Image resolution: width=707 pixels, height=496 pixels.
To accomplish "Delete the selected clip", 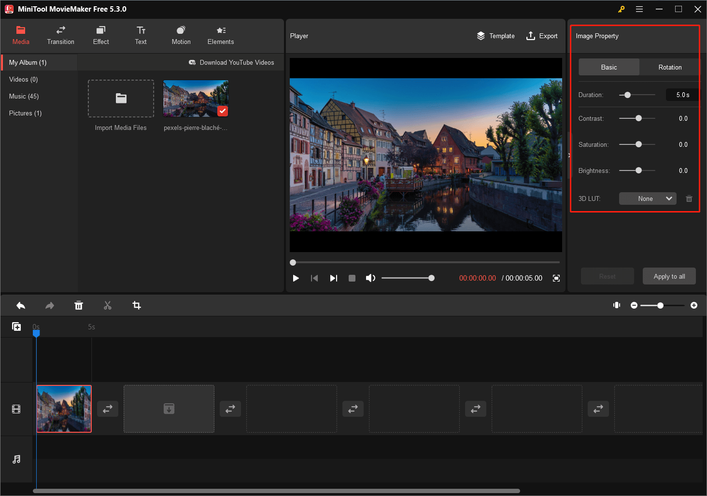I will (79, 305).
